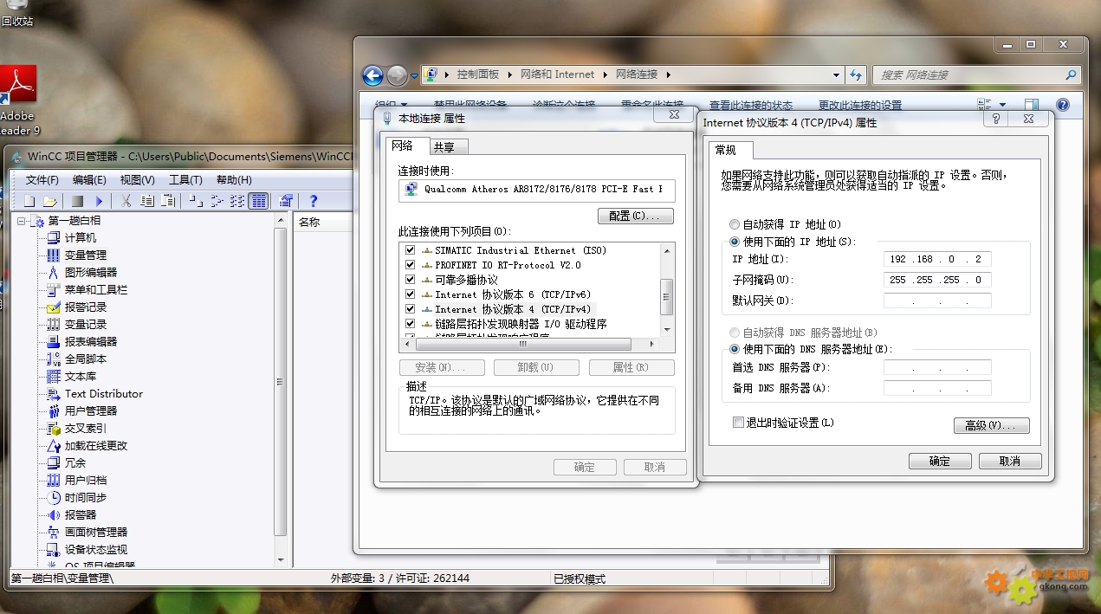Select 使用下面的 IP 地址 radio button
The image size is (1101, 614).
(x=735, y=242)
